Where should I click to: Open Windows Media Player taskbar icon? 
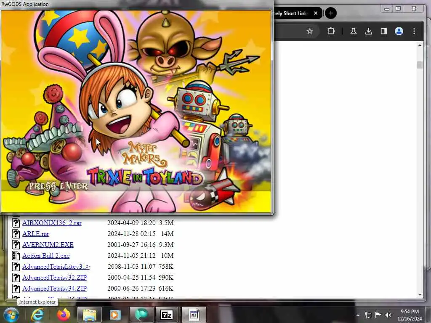click(115, 315)
